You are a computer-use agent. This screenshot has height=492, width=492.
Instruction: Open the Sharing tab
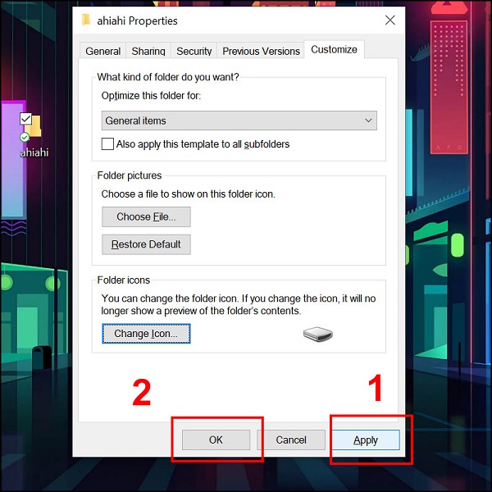148,51
